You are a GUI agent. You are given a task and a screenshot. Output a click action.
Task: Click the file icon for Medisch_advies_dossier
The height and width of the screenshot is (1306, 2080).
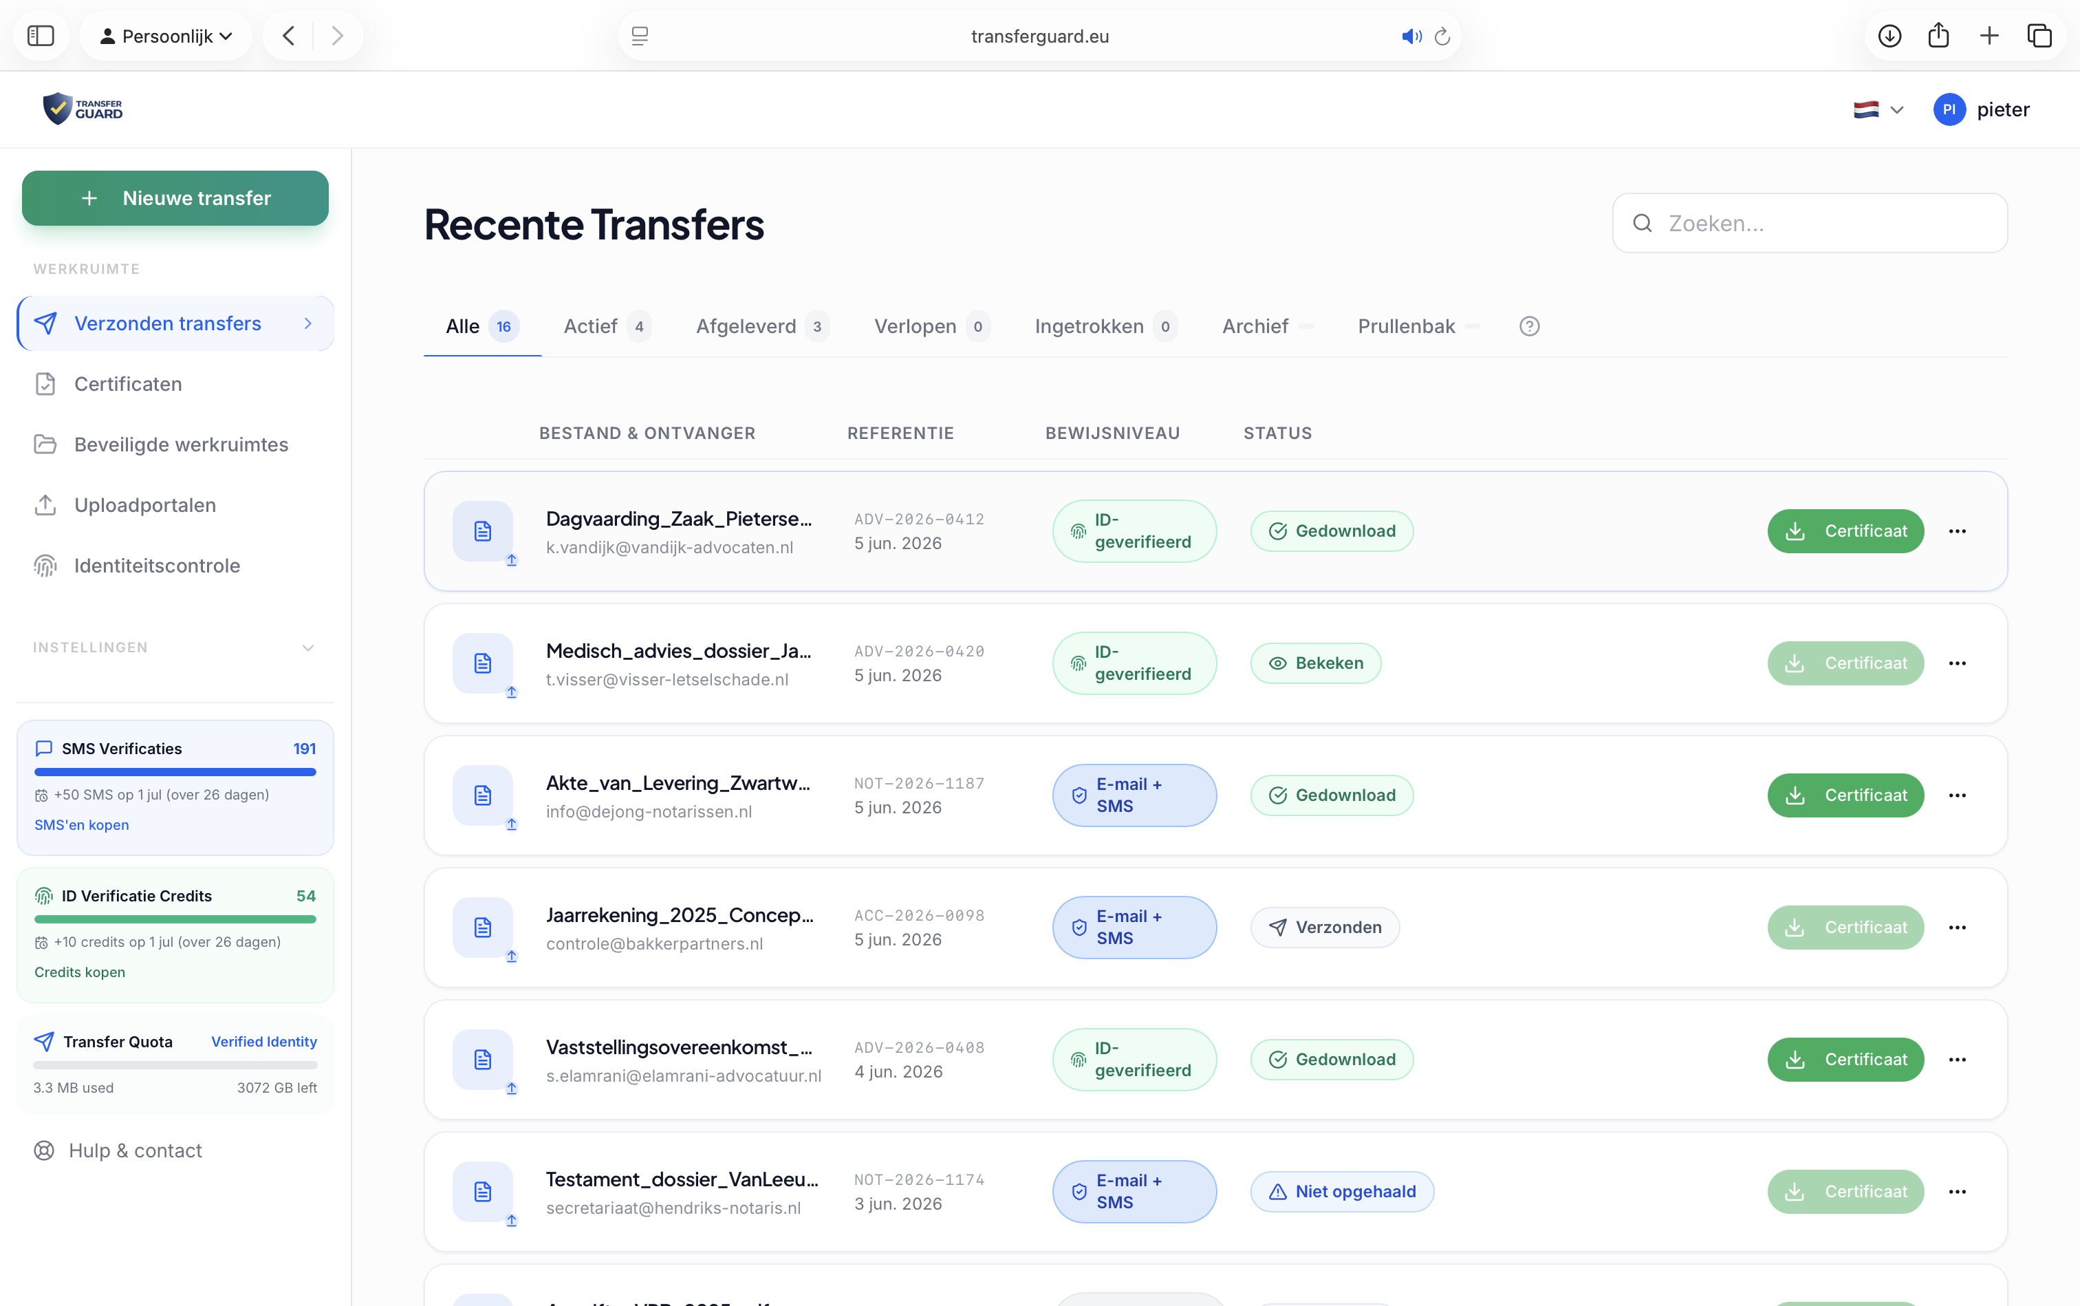tap(483, 663)
